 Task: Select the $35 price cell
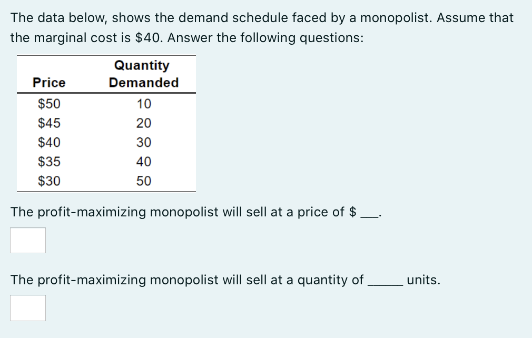(50, 162)
